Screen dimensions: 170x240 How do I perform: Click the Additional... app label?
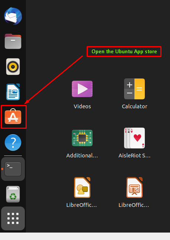82,156
